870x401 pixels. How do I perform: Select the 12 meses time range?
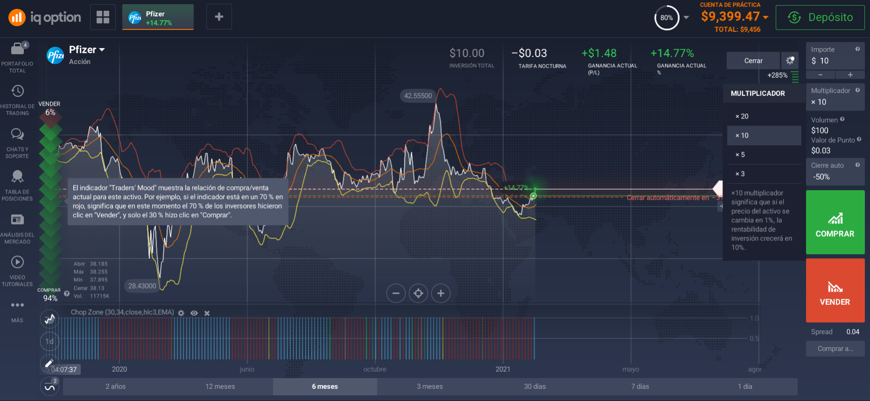(220, 387)
